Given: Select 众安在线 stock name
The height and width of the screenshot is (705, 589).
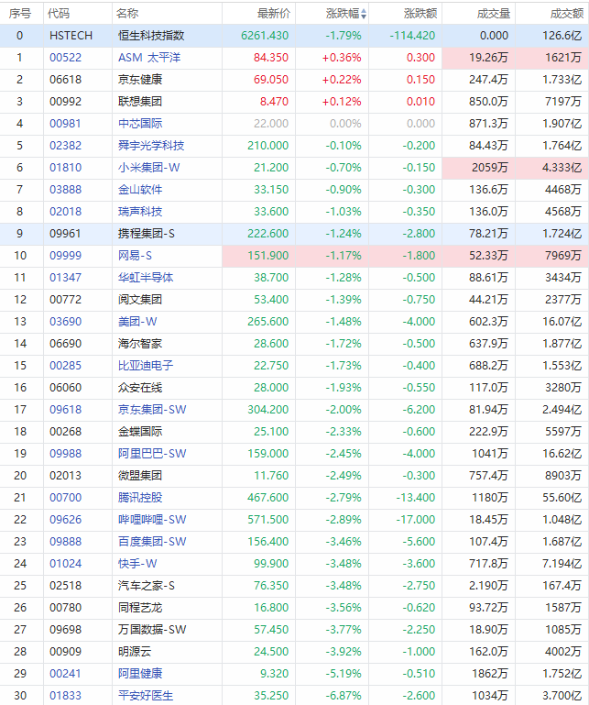Looking at the screenshot, I should (x=140, y=388).
